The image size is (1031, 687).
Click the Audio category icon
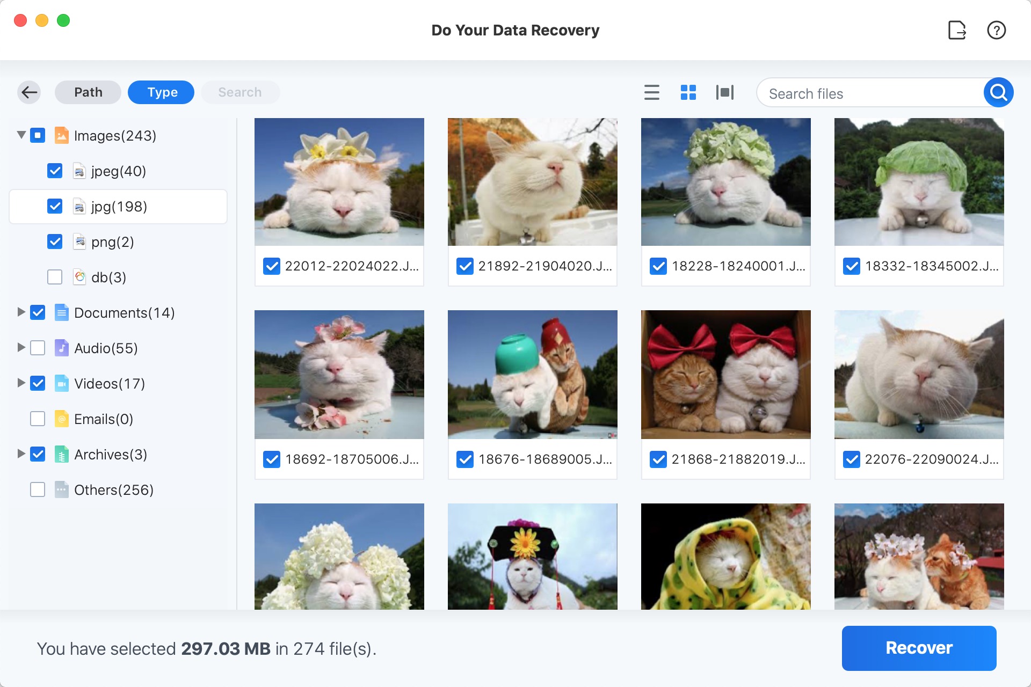click(62, 348)
